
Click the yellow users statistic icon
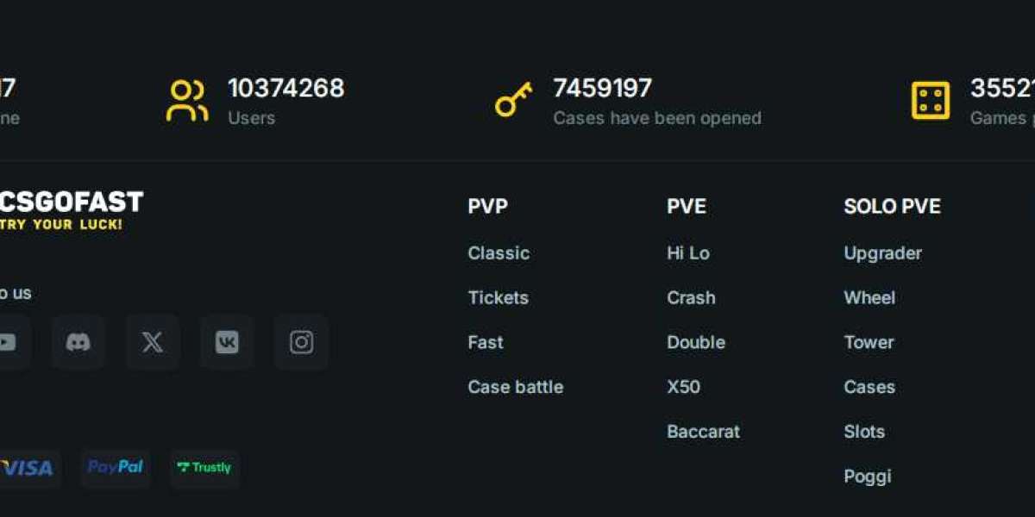[186, 97]
